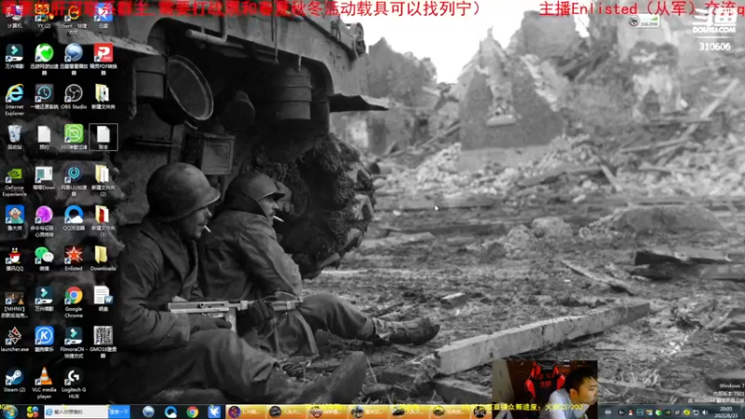Open QQ Browser from the taskbar

click(x=170, y=412)
